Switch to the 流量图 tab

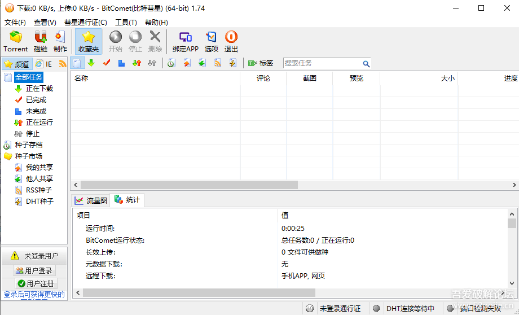[91, 200]
